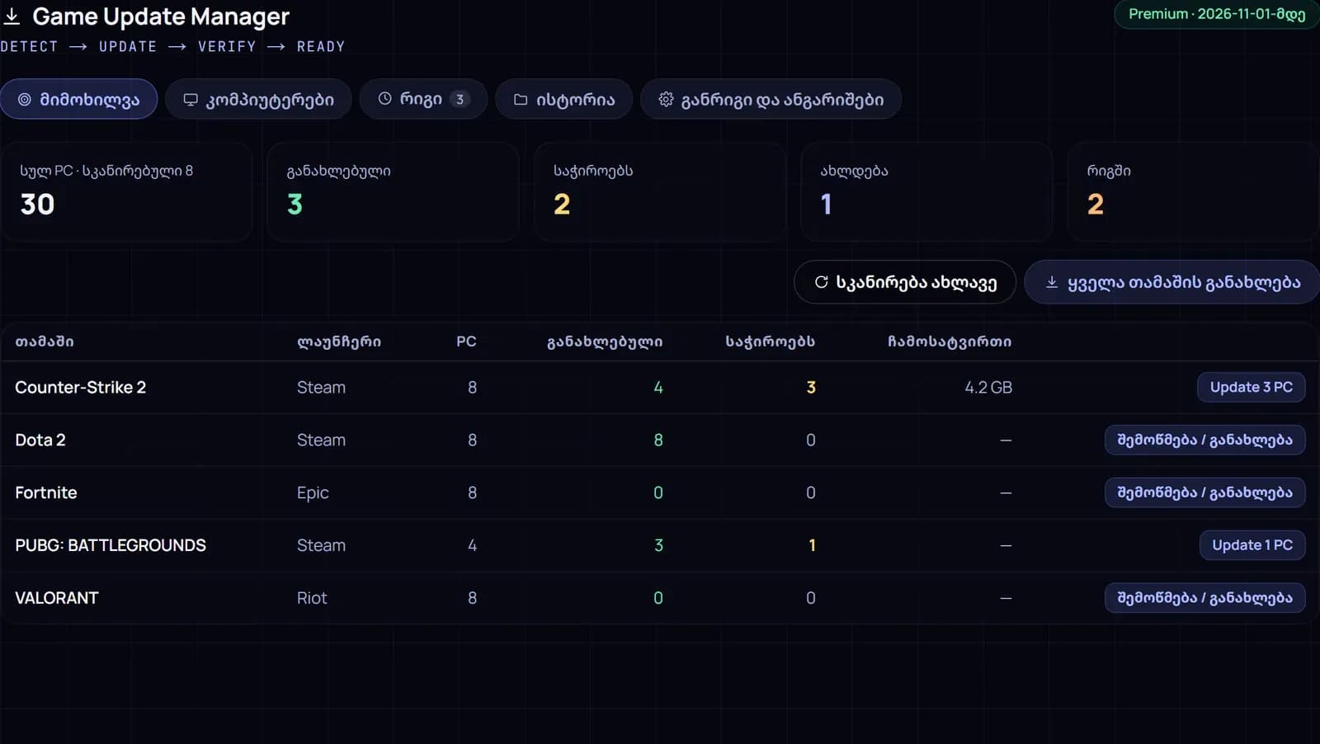Select the Counter-Strike 2 row name

[x=80, y=387]
